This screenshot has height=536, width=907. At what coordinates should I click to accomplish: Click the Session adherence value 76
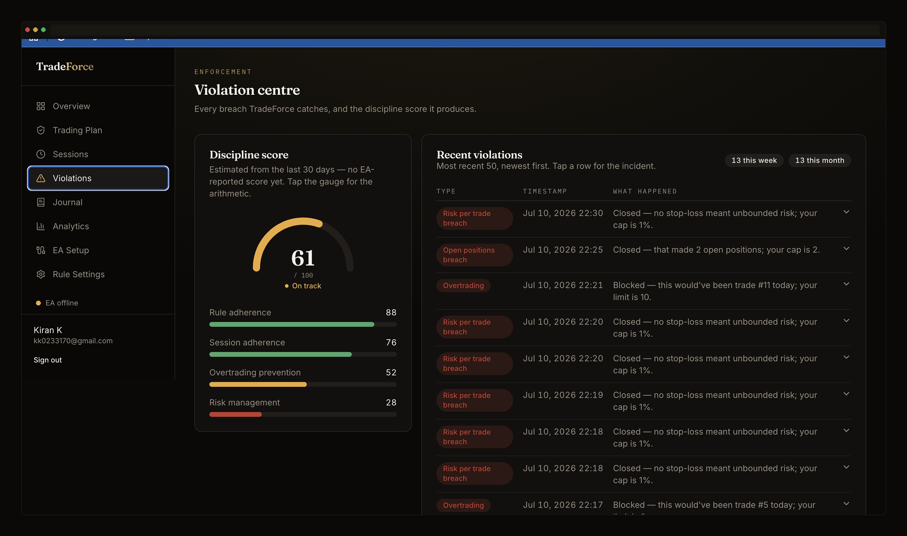click(391, 343)
